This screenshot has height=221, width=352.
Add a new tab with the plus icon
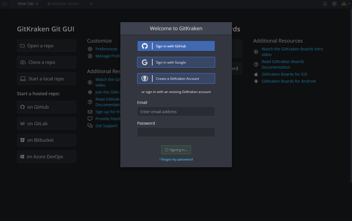coord(91,4)
